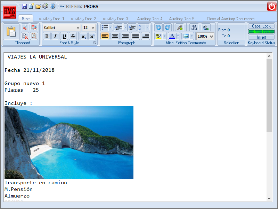The height and width of the screenshot is (209, 278).
Task: Open the Font & Style dialog launcher
Action: (95, 43)
